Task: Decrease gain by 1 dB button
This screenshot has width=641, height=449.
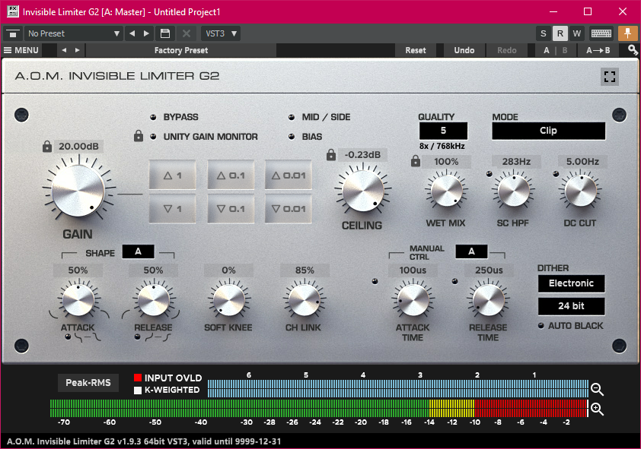Action: point(173,209)
